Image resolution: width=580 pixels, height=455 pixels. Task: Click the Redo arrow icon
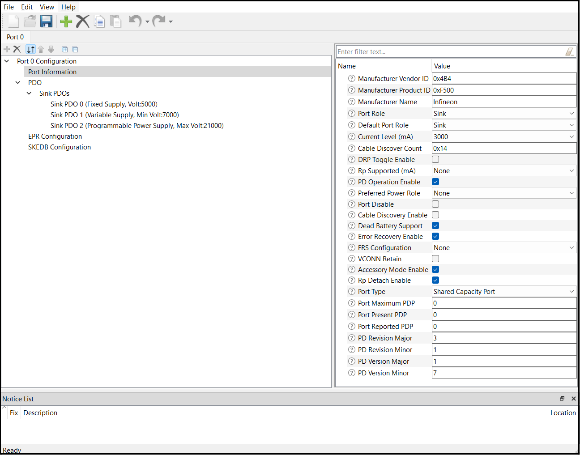[x=158, y=21]
